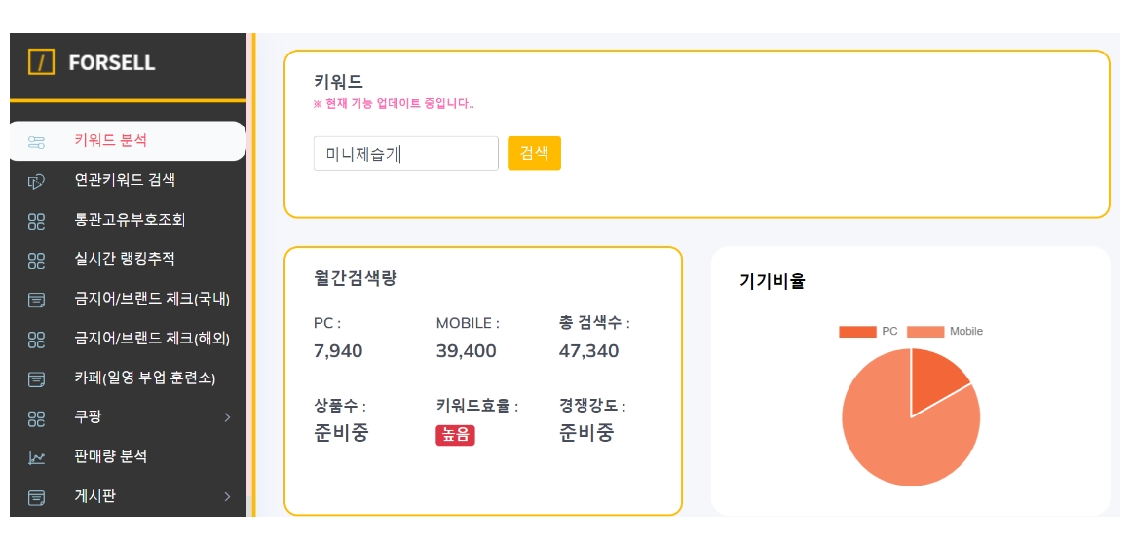Open the 키워드 분석 menu item
Image resolution: width=1132 pixels, height=540 pixels.
pyautogui.click(x=111, y=141)
